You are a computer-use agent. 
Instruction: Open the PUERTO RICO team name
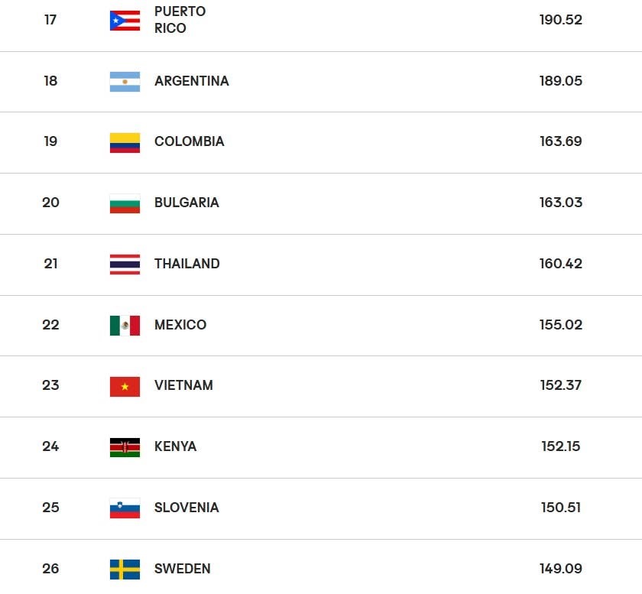(180, 20)
